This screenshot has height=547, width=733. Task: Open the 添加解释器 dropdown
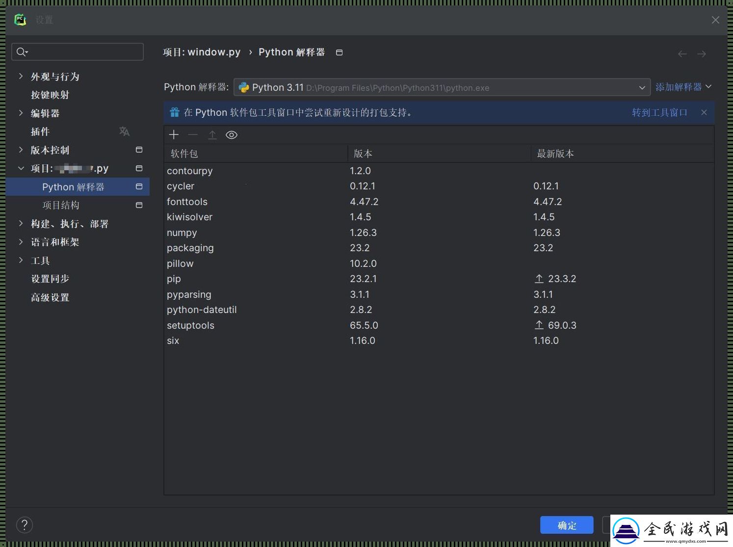[683, 87]
